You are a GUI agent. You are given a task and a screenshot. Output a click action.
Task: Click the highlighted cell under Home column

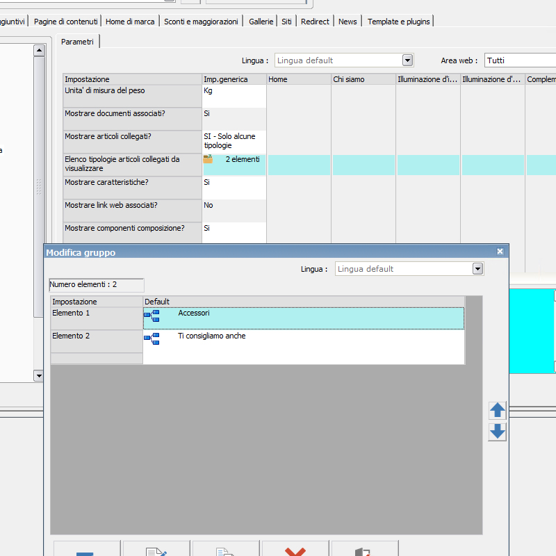point(299,165)
